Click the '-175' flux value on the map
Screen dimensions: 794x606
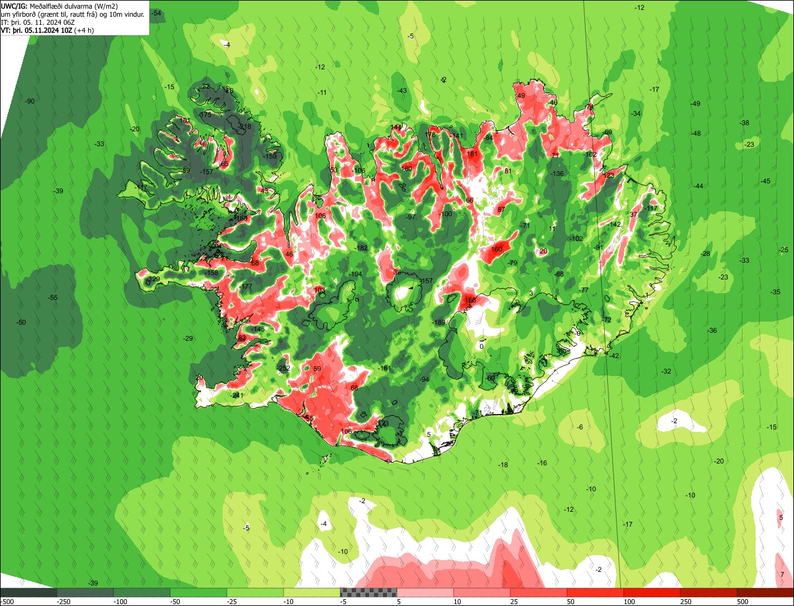click(x=205, y=115)
